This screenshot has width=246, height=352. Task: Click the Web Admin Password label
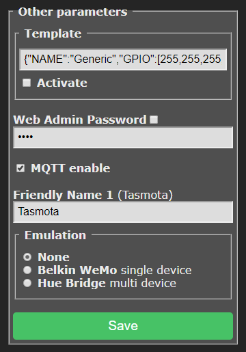coord(80,120)
